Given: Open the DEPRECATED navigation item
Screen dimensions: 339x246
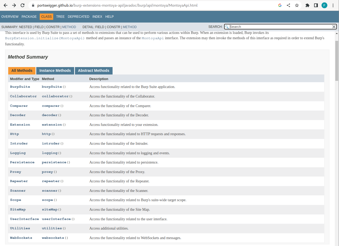Looking at the screenshot, I should (x=78, y=17).
